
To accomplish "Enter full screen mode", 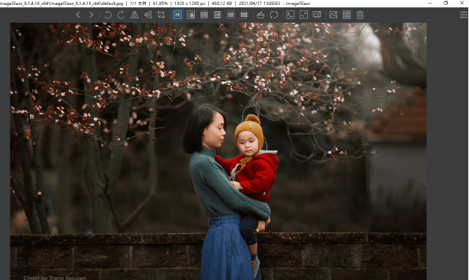I will tap(304, 15).
